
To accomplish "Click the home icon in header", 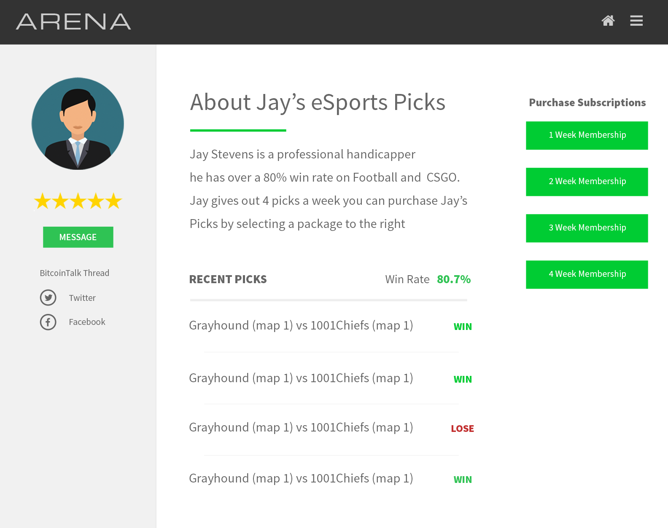I will [x=608, y=21].
